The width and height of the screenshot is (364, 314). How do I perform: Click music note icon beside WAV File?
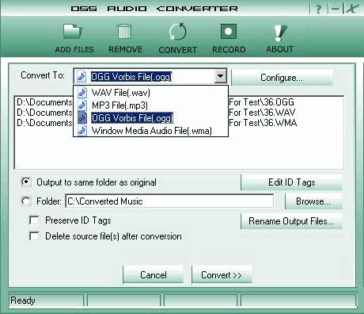click(x=82, y=93)
